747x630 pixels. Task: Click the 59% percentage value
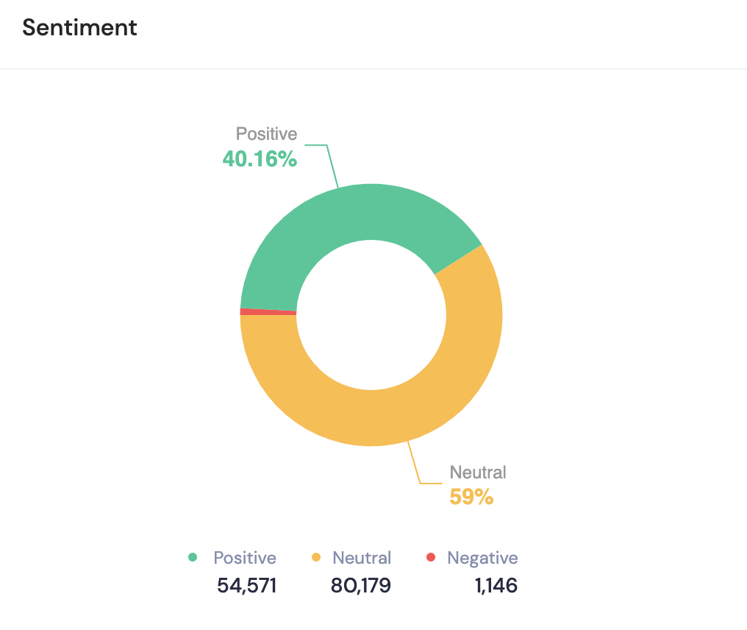click(471, 498)
